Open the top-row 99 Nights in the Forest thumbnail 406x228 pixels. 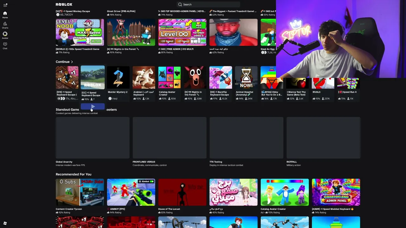(131, 32)
